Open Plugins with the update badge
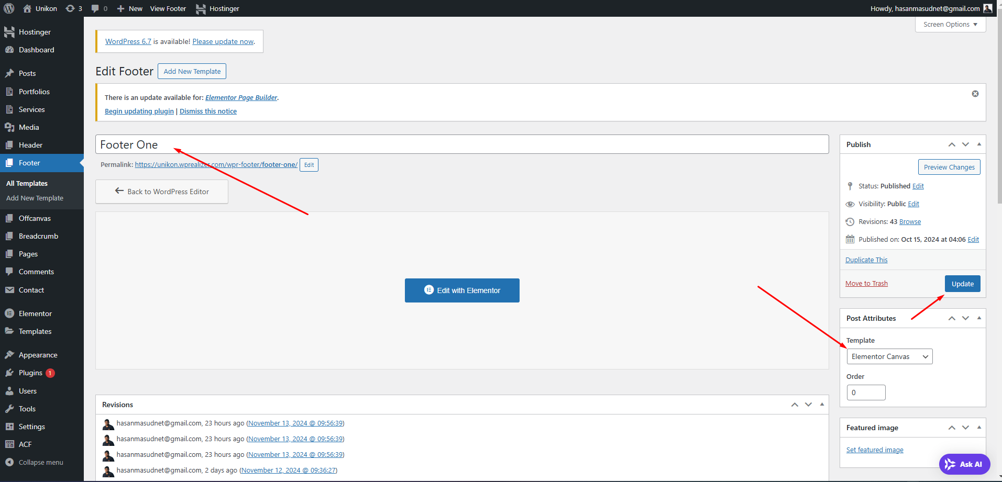 coord(31,373)
